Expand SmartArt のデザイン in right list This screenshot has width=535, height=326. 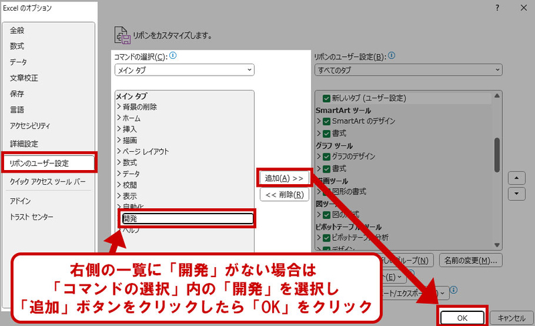click(319, 121)
